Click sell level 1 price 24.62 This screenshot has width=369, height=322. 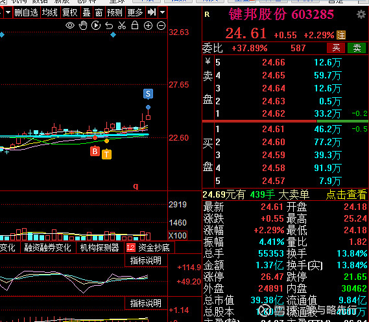click(274, 113)
